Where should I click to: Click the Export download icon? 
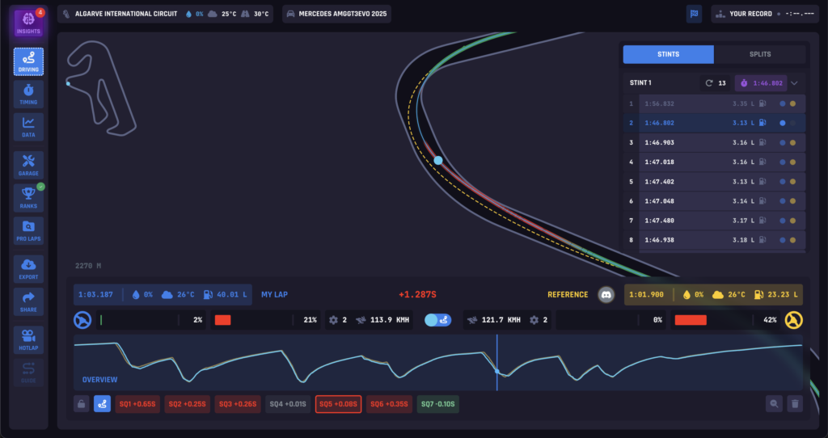[x=28, y=268]
